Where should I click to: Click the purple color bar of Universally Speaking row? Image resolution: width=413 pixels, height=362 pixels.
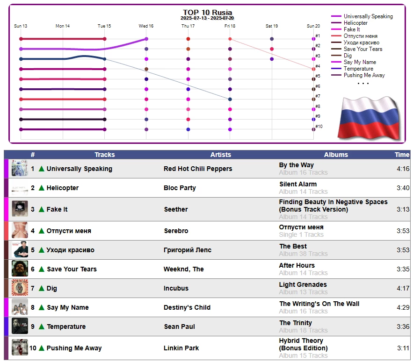pos(7,169)
